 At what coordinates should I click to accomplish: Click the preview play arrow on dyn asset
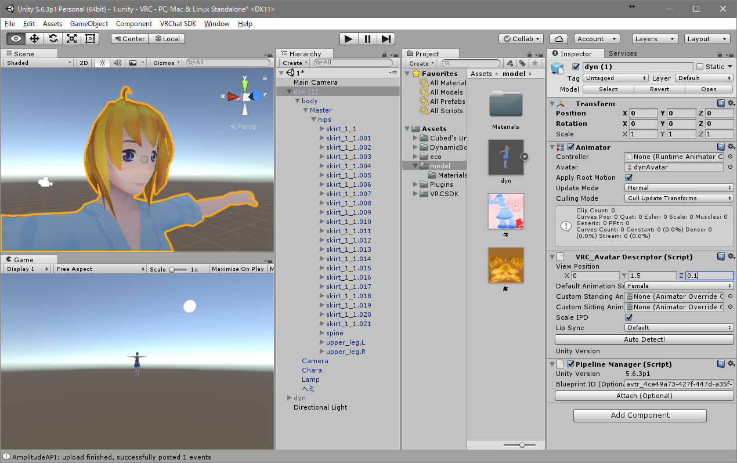point(524,157)
